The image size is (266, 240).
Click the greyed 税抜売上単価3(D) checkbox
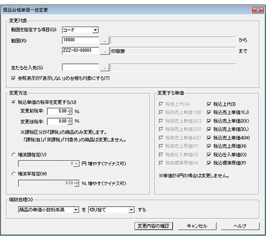161,129
